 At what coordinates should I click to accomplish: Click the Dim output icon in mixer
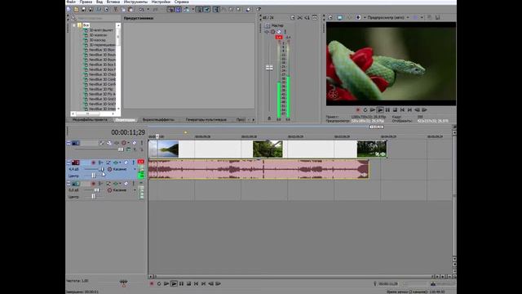pyautogui.click(x=307, y=17)
